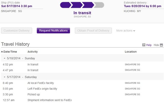
Task: Select the Left FedEx origin facility row
Action: click(x=42, y=89)
